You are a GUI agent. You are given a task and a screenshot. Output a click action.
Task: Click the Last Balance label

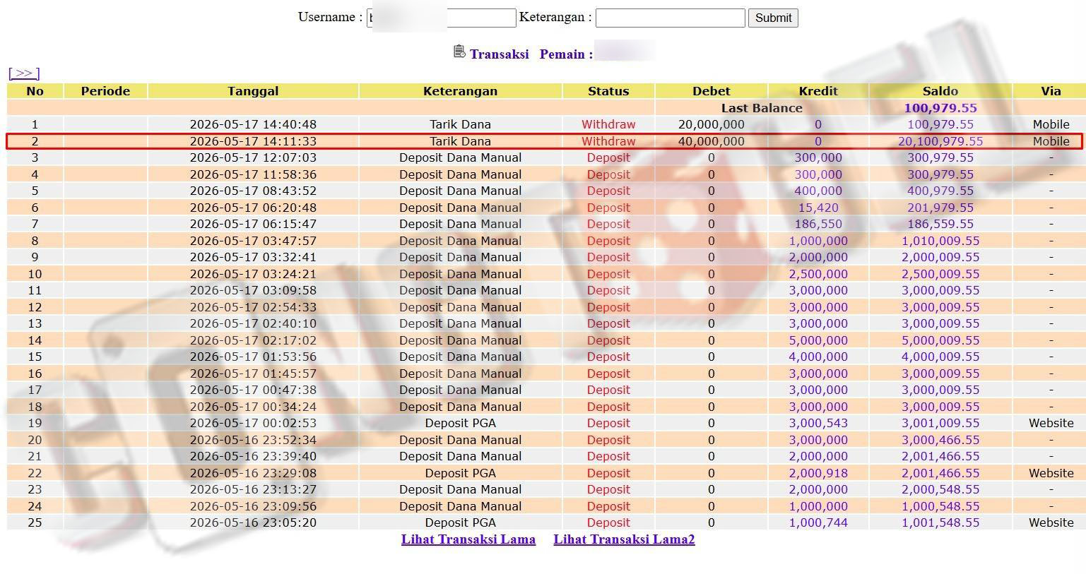(762, 108)
